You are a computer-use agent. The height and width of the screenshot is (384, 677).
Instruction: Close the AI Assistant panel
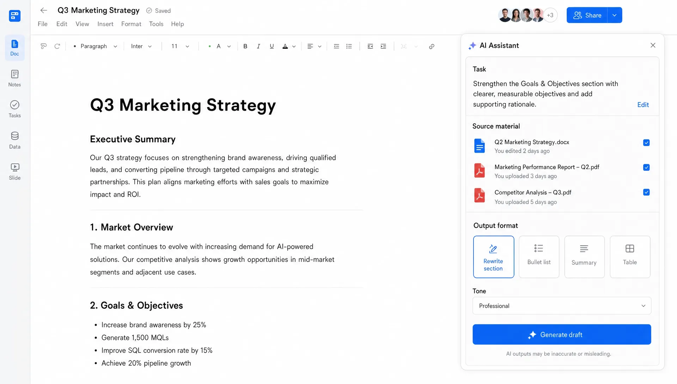[653, 45]
